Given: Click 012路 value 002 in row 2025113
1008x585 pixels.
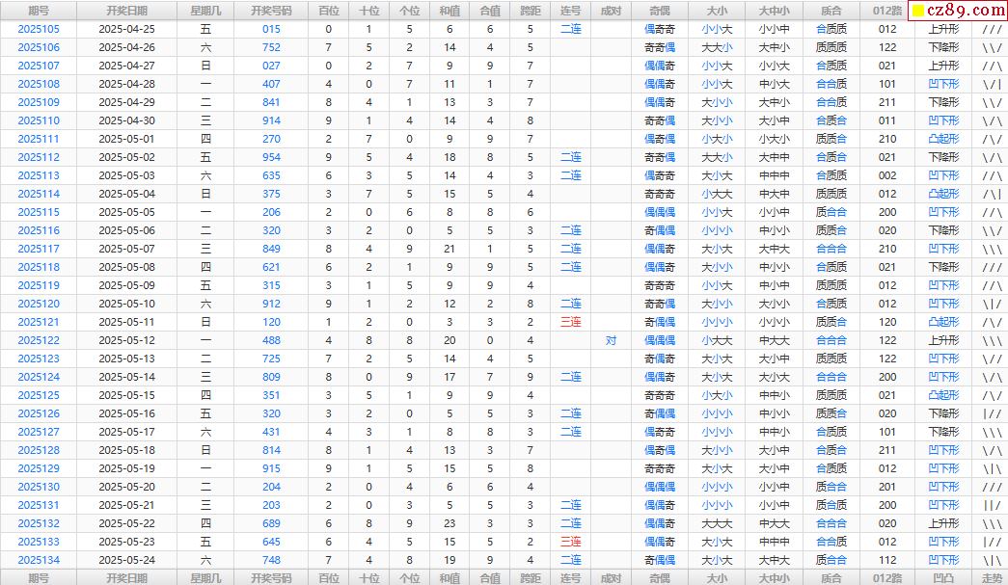Looking at the screenshot, I should 887,175.
